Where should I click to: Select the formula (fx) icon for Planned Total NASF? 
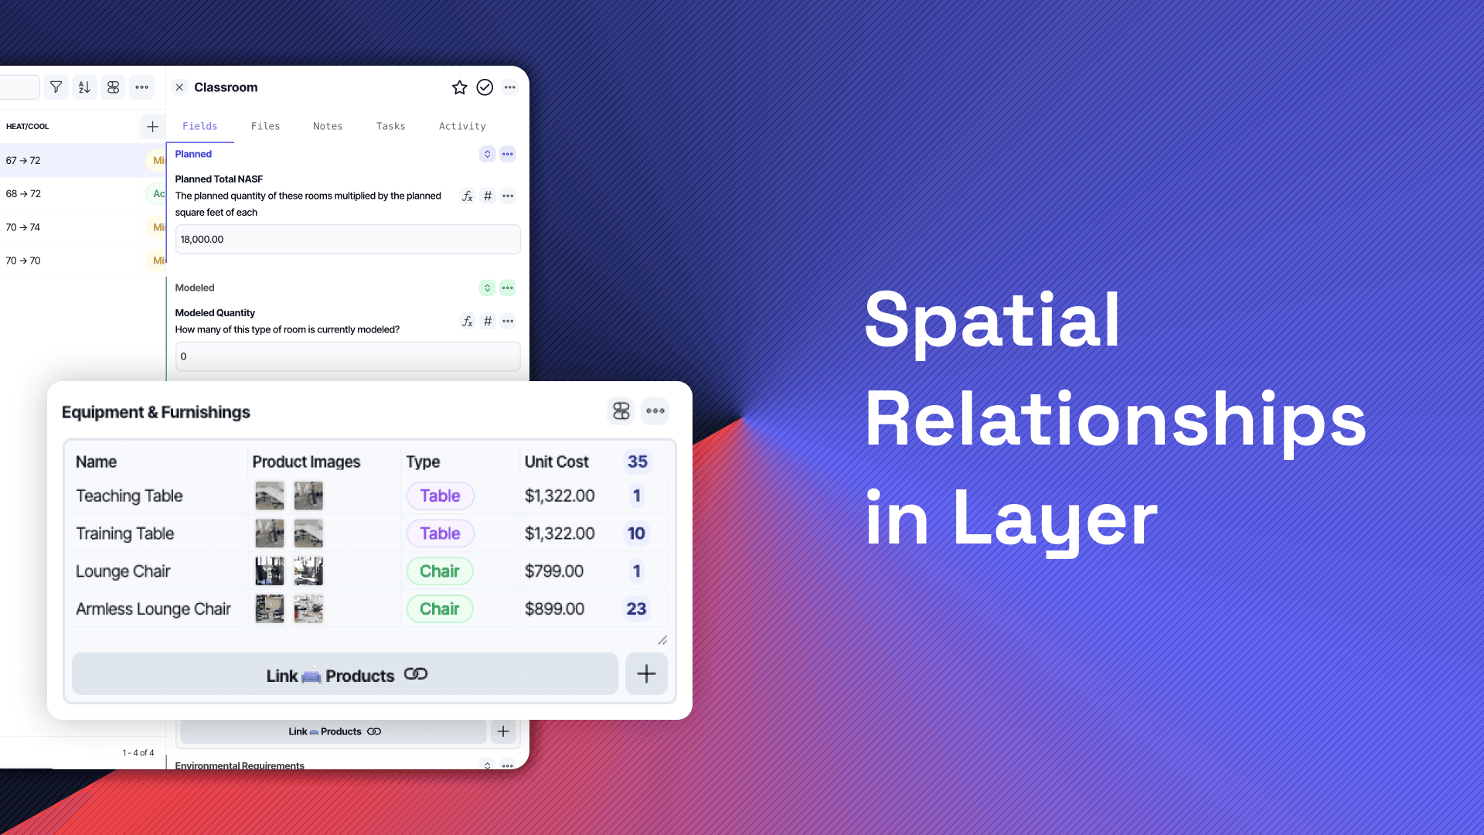click(x=467, y=196)
